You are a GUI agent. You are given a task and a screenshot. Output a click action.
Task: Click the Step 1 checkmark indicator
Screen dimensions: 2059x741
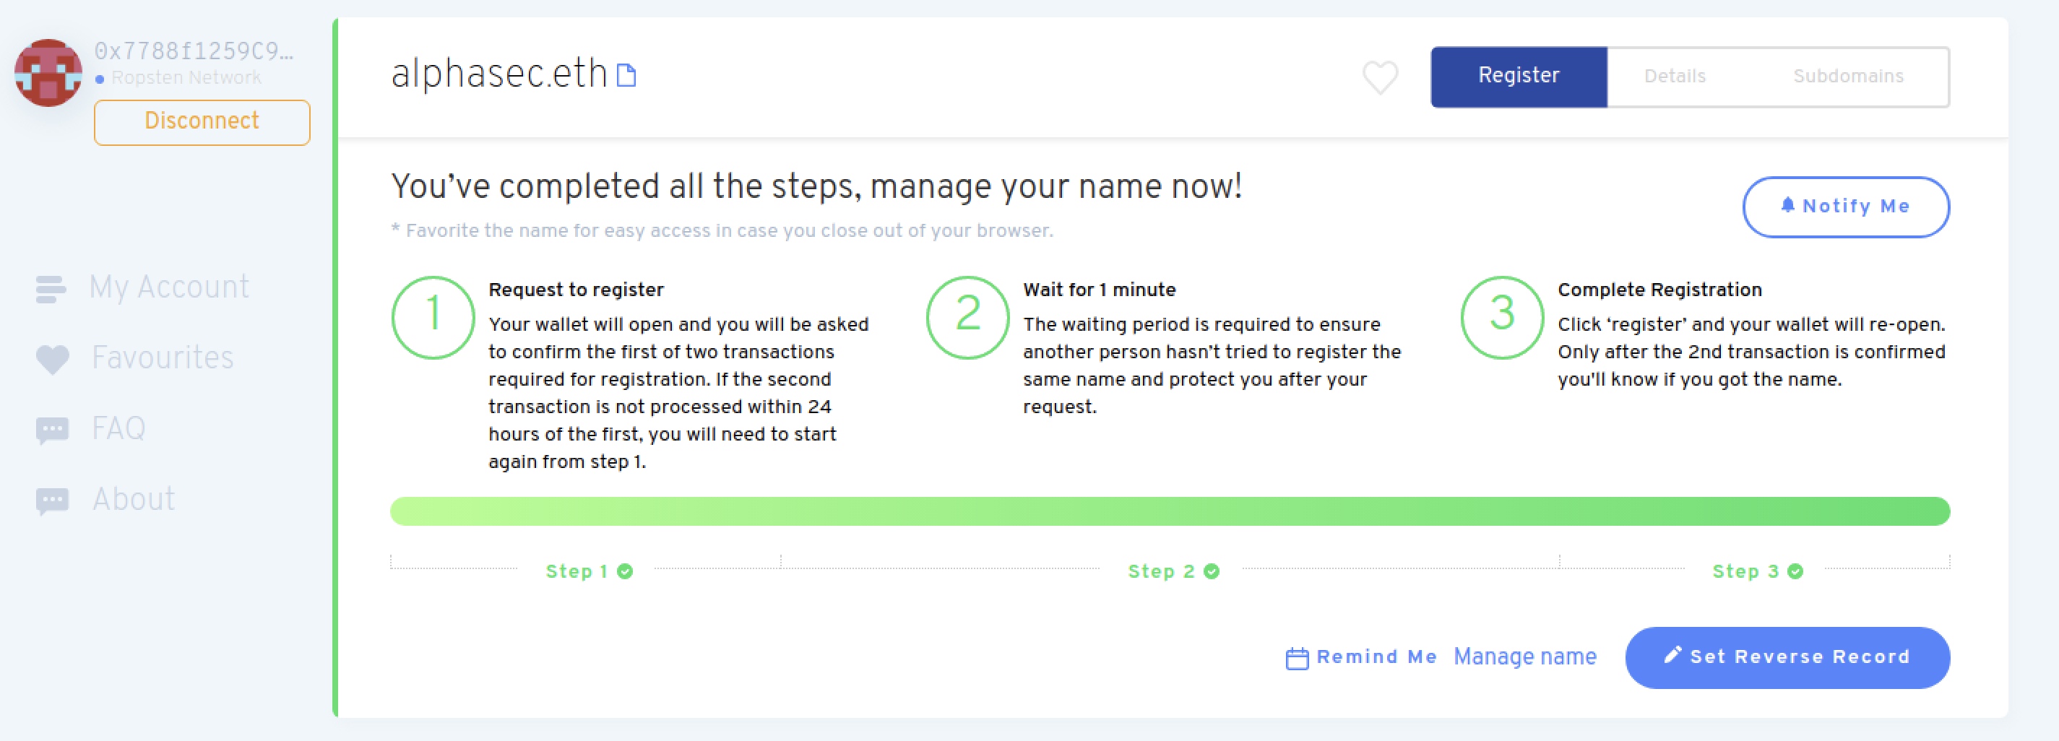coord(625,571)
